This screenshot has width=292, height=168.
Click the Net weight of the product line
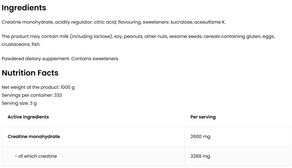point(38,87)
